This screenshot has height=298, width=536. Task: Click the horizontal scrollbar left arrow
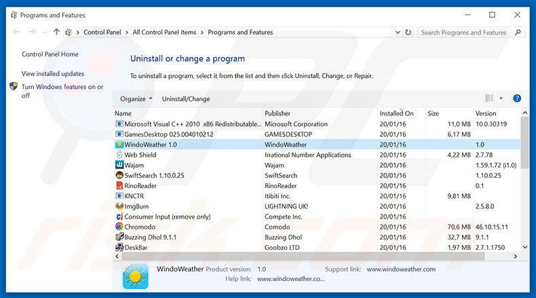click(x=117, y=257)
